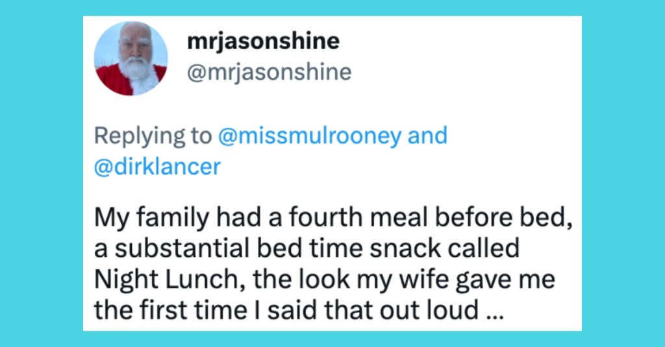Screen dimensions: 665x347
Task: Click the word 'substantial' in the tweet
Action: tap(182, 248)
